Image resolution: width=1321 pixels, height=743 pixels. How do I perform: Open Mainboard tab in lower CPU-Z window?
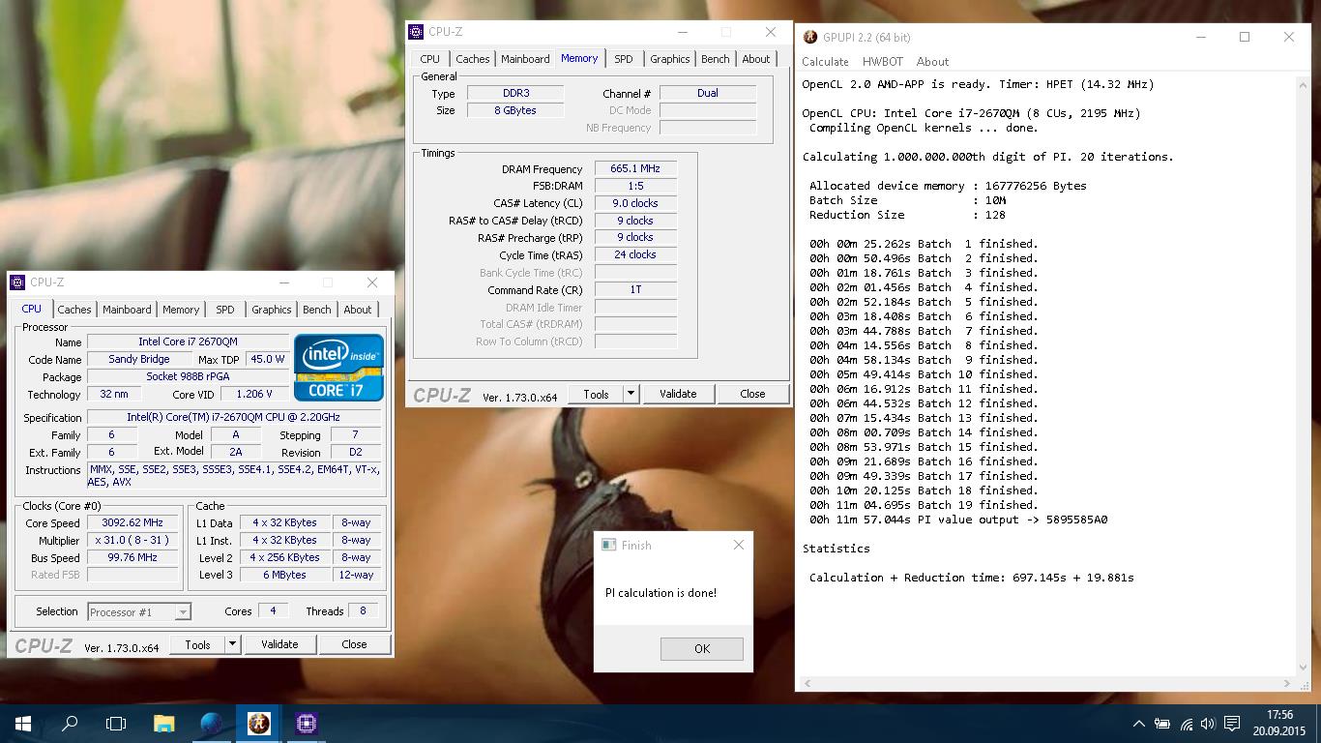pos(127,310)
